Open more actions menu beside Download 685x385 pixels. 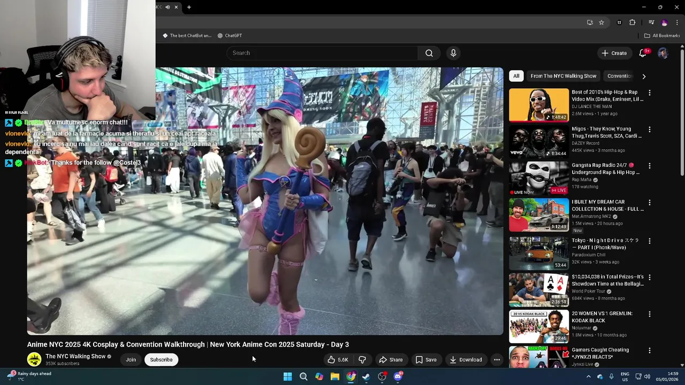coord(497,360)
